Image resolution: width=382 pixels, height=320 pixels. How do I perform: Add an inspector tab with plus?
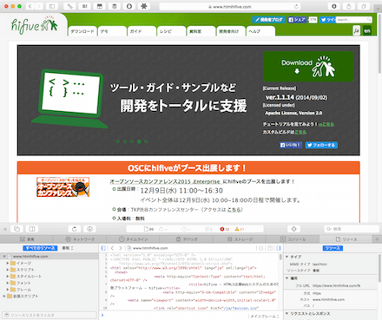click(x=377, y=239)
